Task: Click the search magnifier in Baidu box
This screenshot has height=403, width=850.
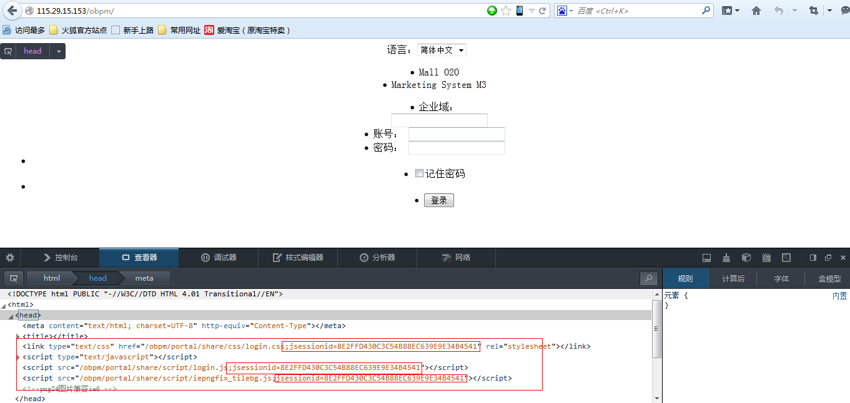Action: point(706,11)
